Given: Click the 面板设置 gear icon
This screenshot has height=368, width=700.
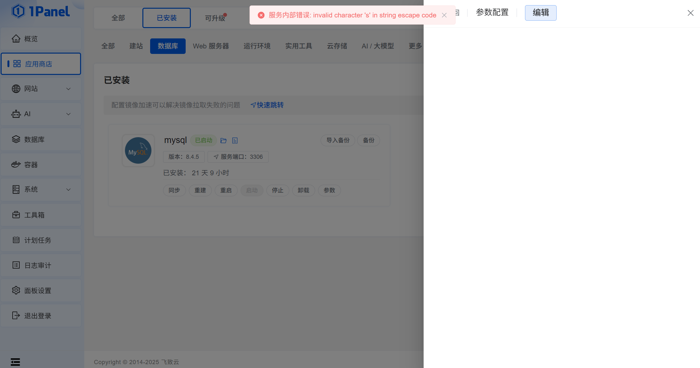Looking at the screenshot, I should tap(16, 290).
